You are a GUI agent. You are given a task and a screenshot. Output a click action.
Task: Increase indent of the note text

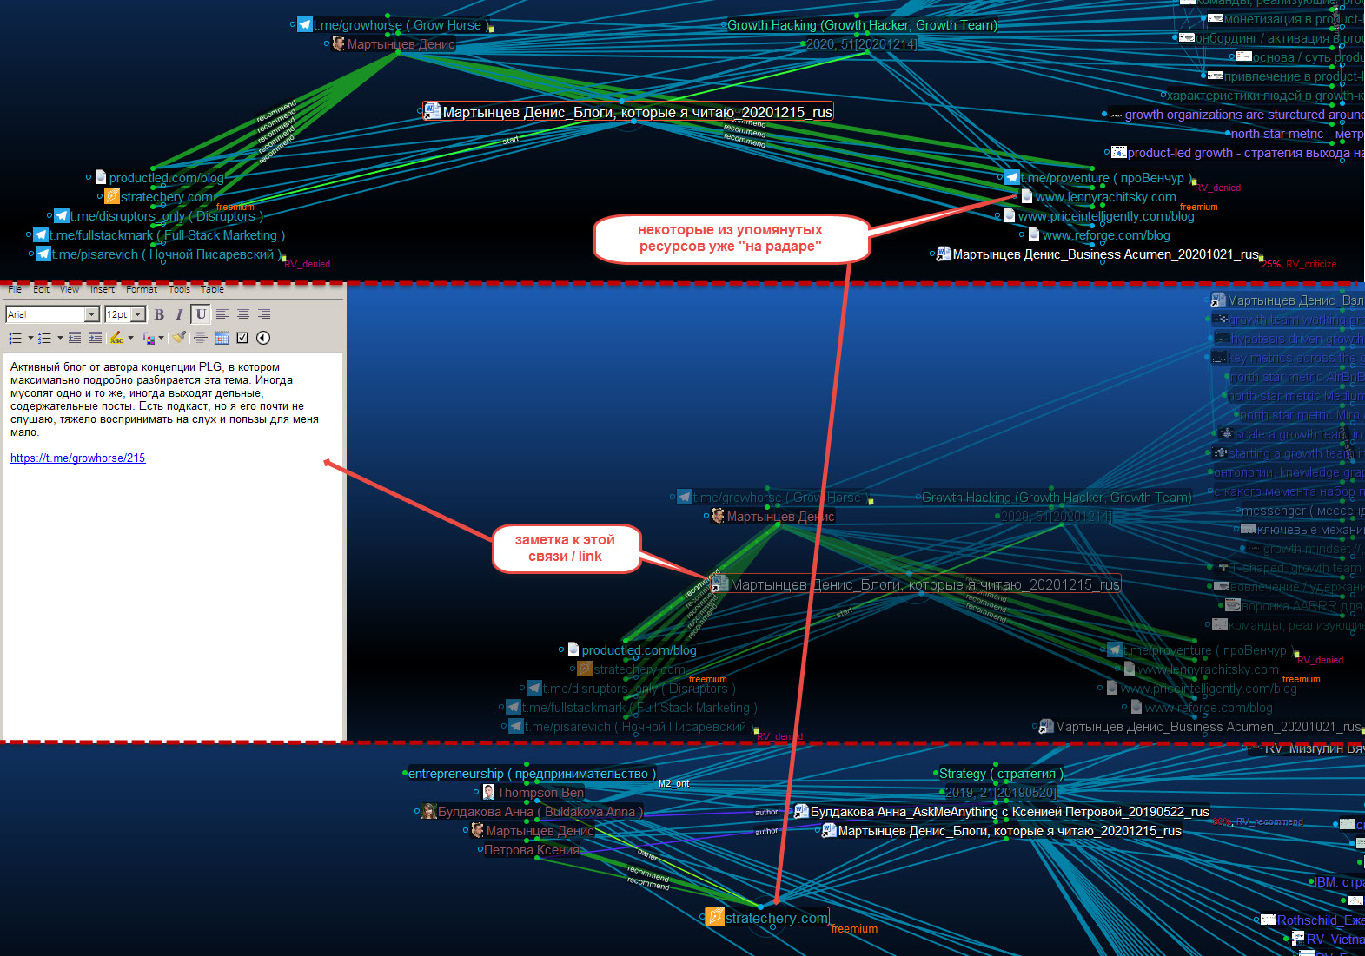pos(95,338)
